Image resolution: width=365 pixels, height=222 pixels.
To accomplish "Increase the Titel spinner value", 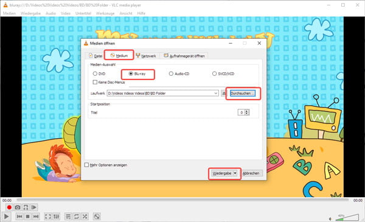I will pyautogui.click(x=247, y=111).
